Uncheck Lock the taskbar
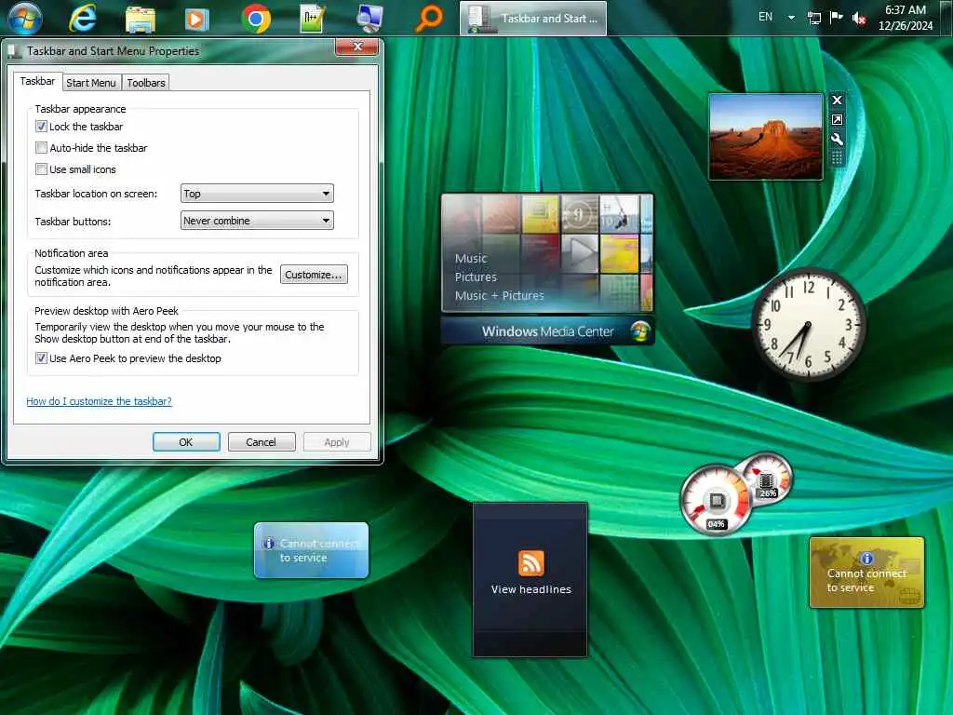 pos(41,127)
